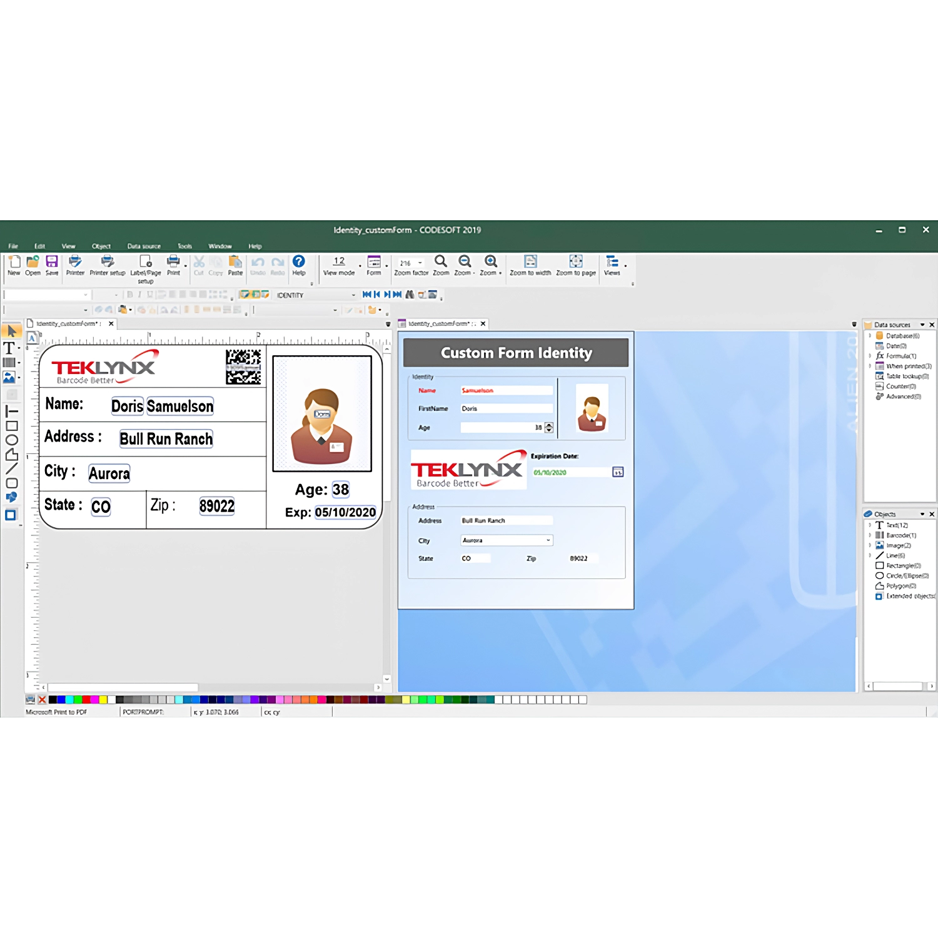The image size is (938, 938).
Task: Open the Object menu
Action: click(101, 246)
